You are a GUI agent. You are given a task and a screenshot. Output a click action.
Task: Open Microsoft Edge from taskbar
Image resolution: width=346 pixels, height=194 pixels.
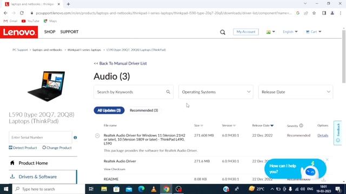[x=141, y=189]
